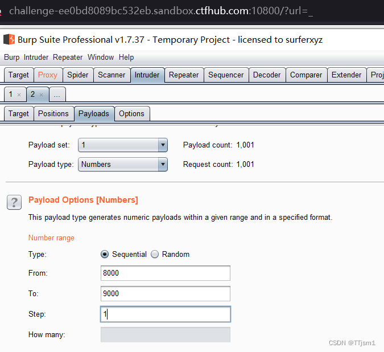Switch to the Comparer tab
This screenshot has height=352, width=384.
tap(306, 75)
